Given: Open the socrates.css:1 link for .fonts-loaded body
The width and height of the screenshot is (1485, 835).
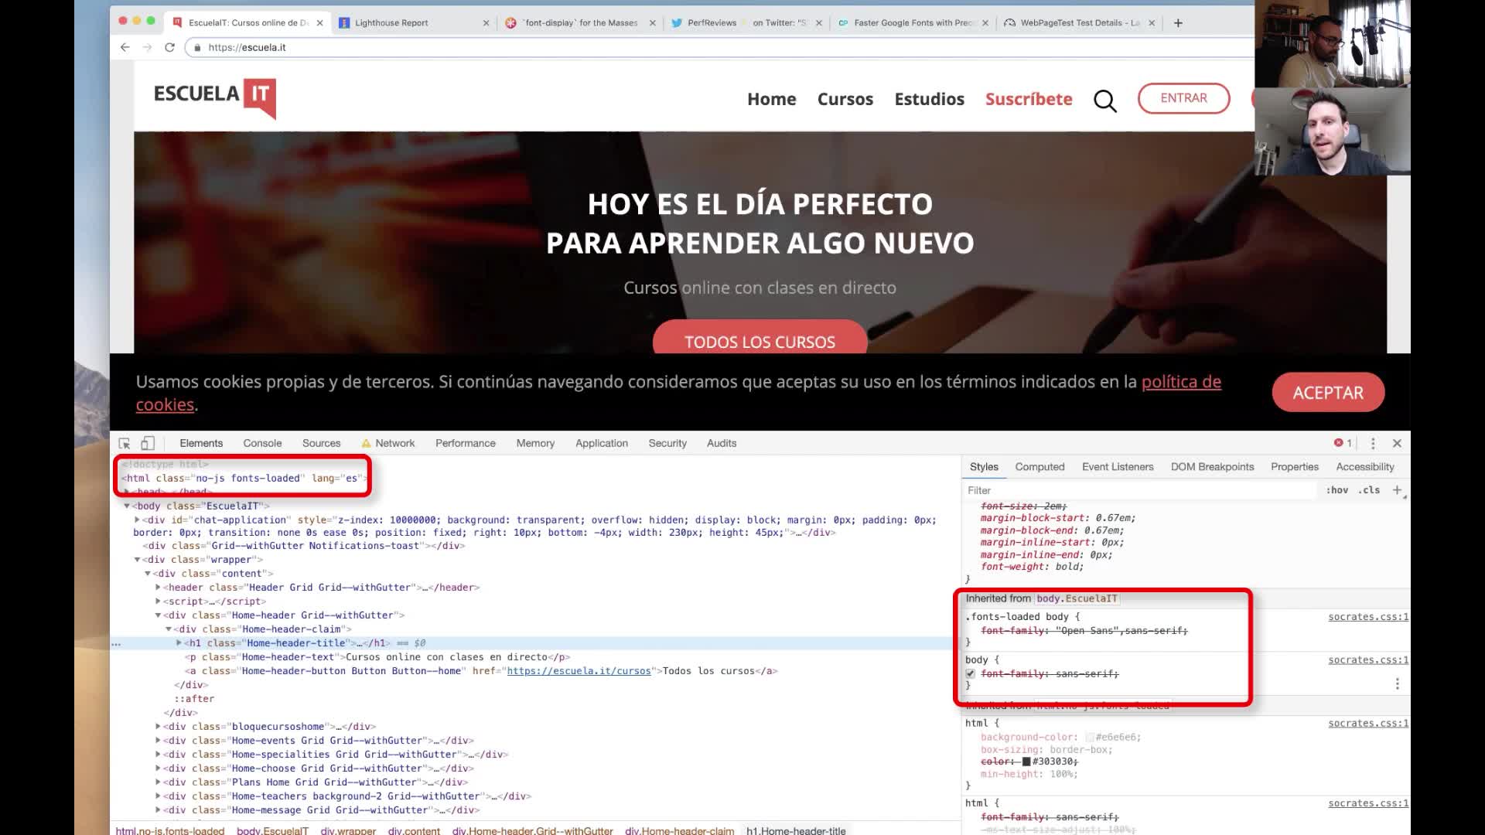Looking at the screenshot, I should click(1368, 617).
